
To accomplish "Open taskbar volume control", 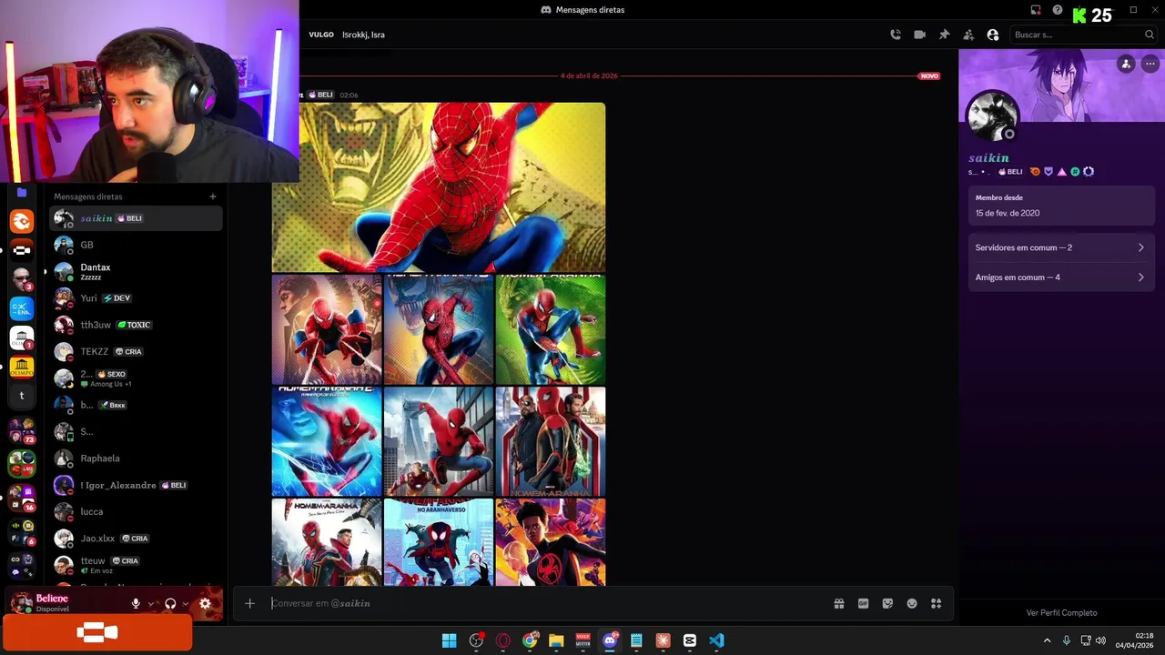I will point(1100,640).
